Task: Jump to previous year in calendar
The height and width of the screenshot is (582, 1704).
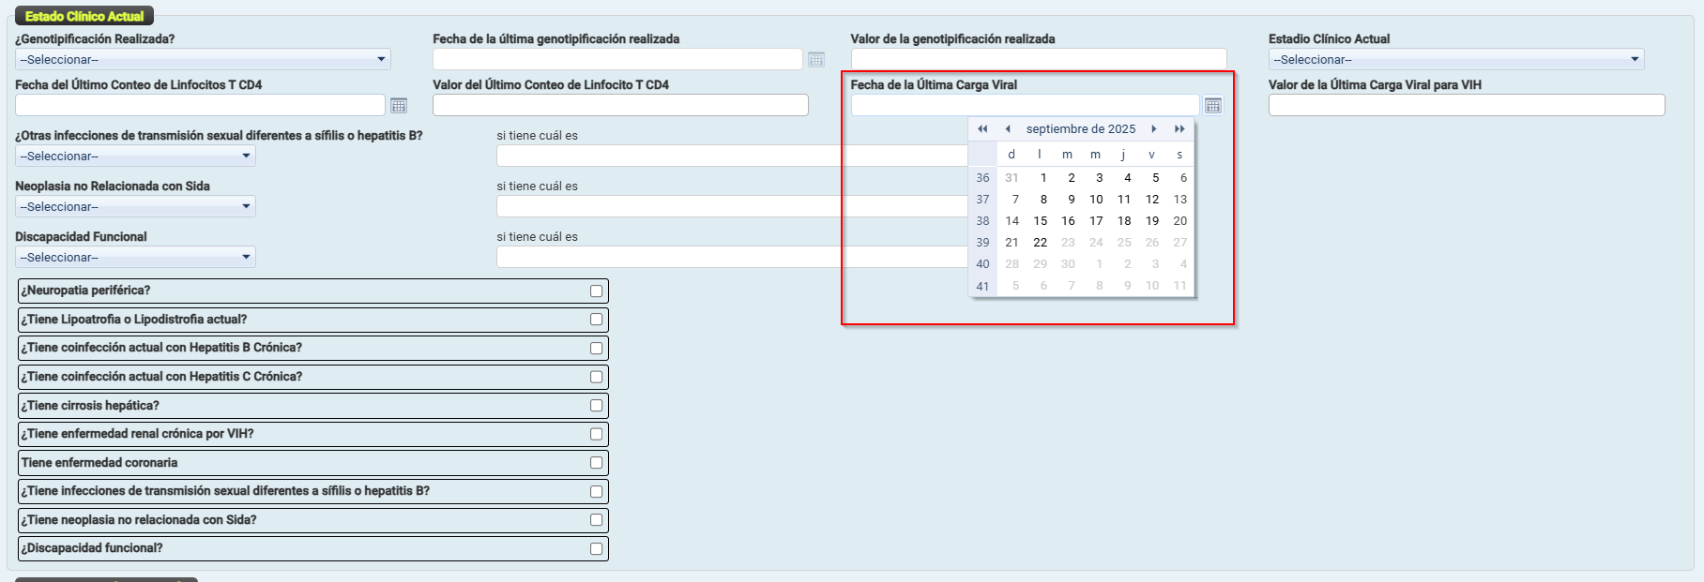Action: (982, 129)
